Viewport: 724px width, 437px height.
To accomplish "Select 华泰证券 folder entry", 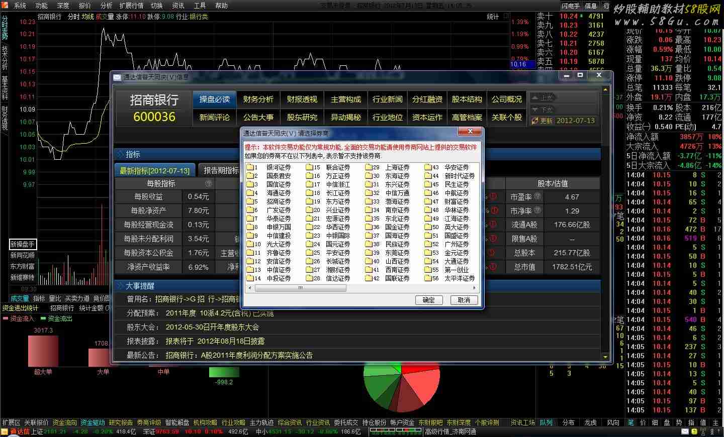I will 269,219.
